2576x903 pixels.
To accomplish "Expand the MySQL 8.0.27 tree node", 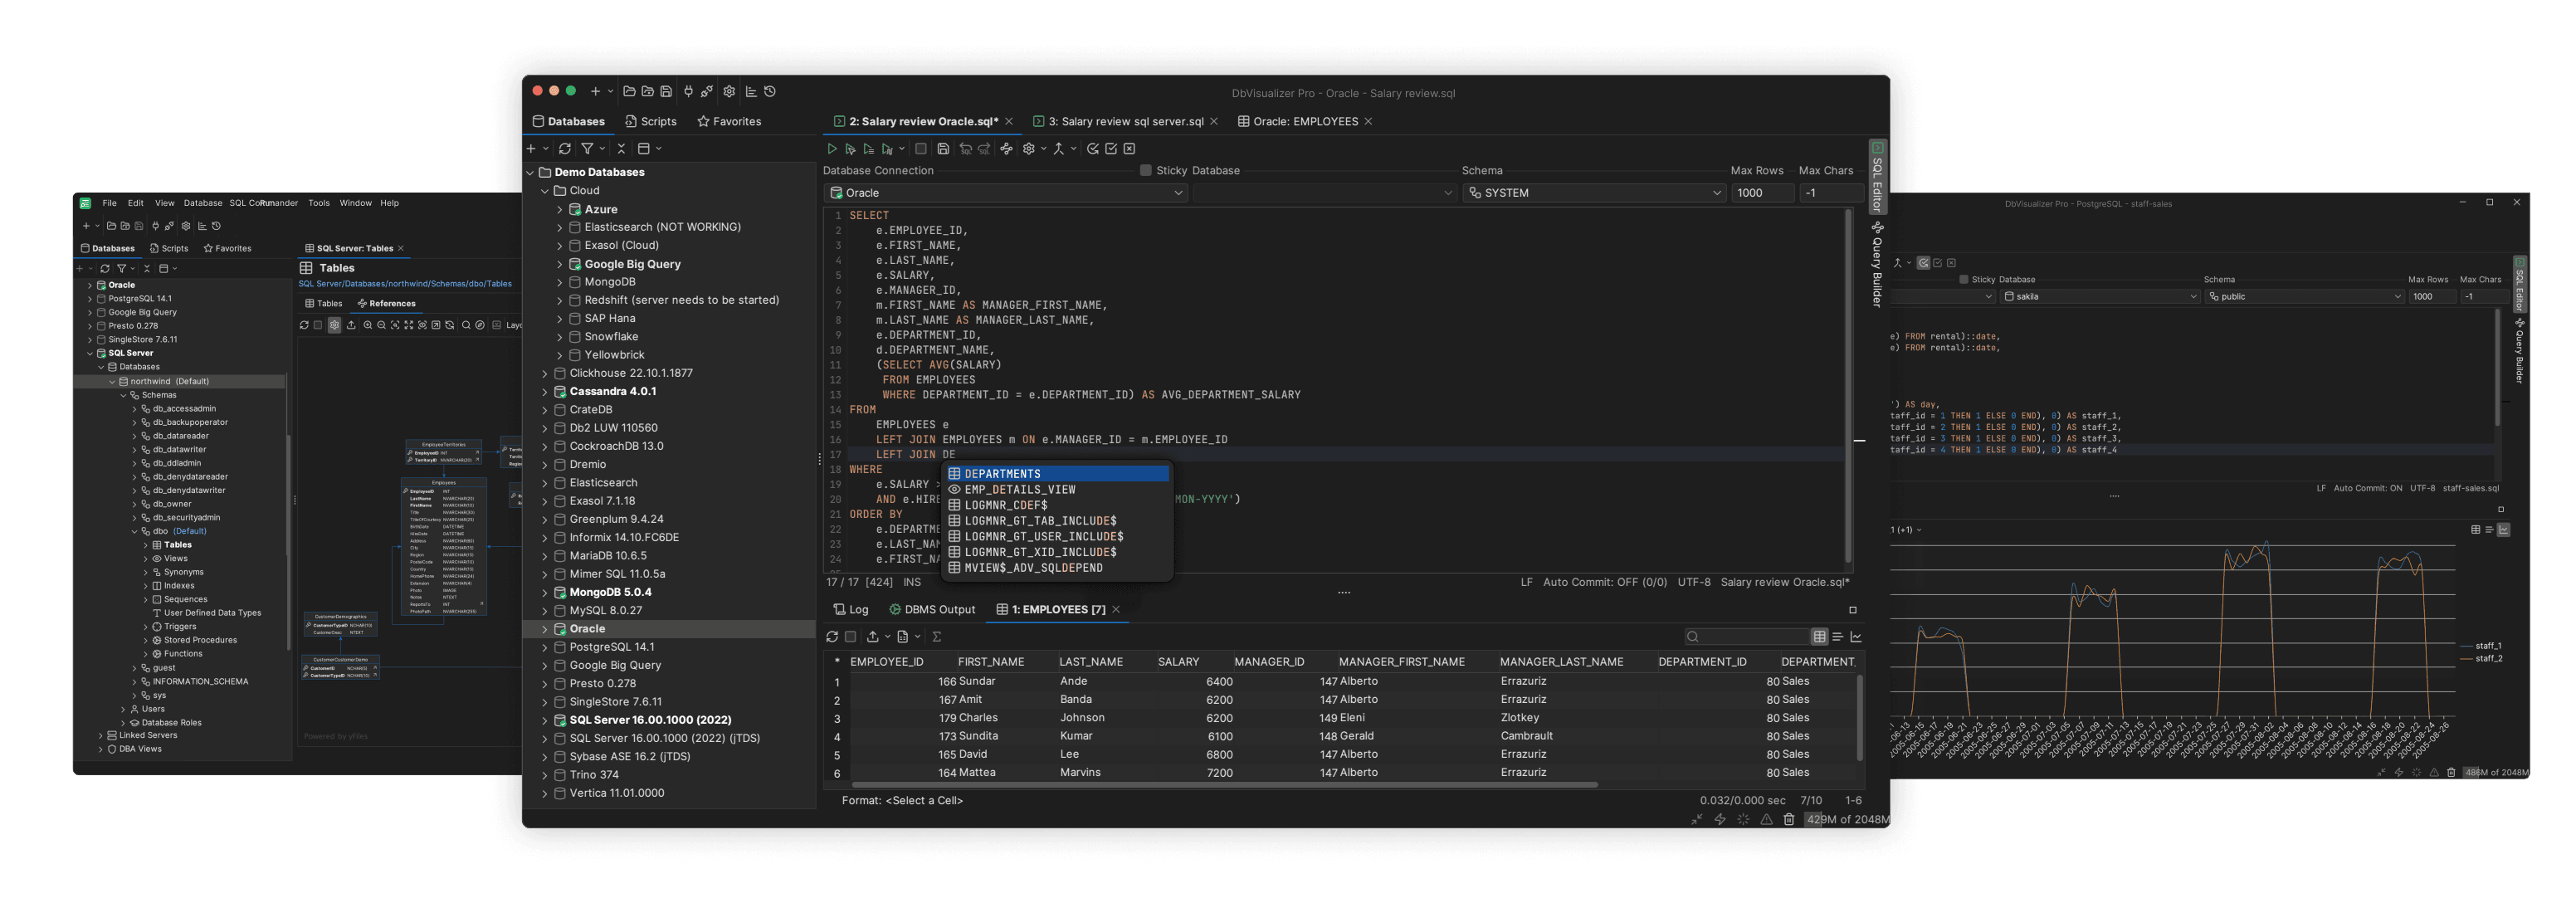I will click(548, 610).
